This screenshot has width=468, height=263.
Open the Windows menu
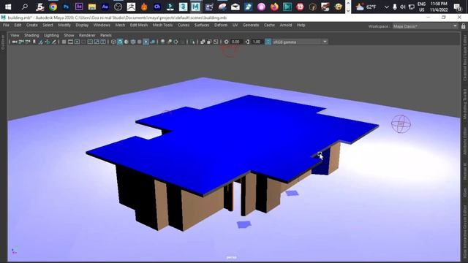tap(102, 26)
